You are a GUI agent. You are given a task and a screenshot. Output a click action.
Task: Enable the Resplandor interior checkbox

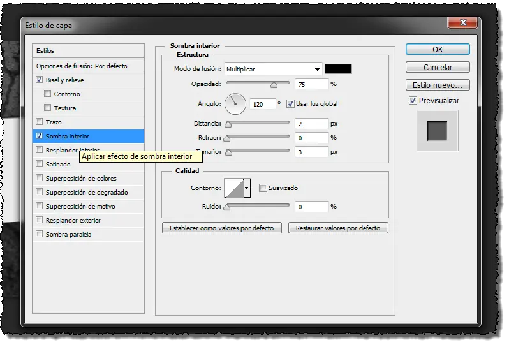(40, 150)
